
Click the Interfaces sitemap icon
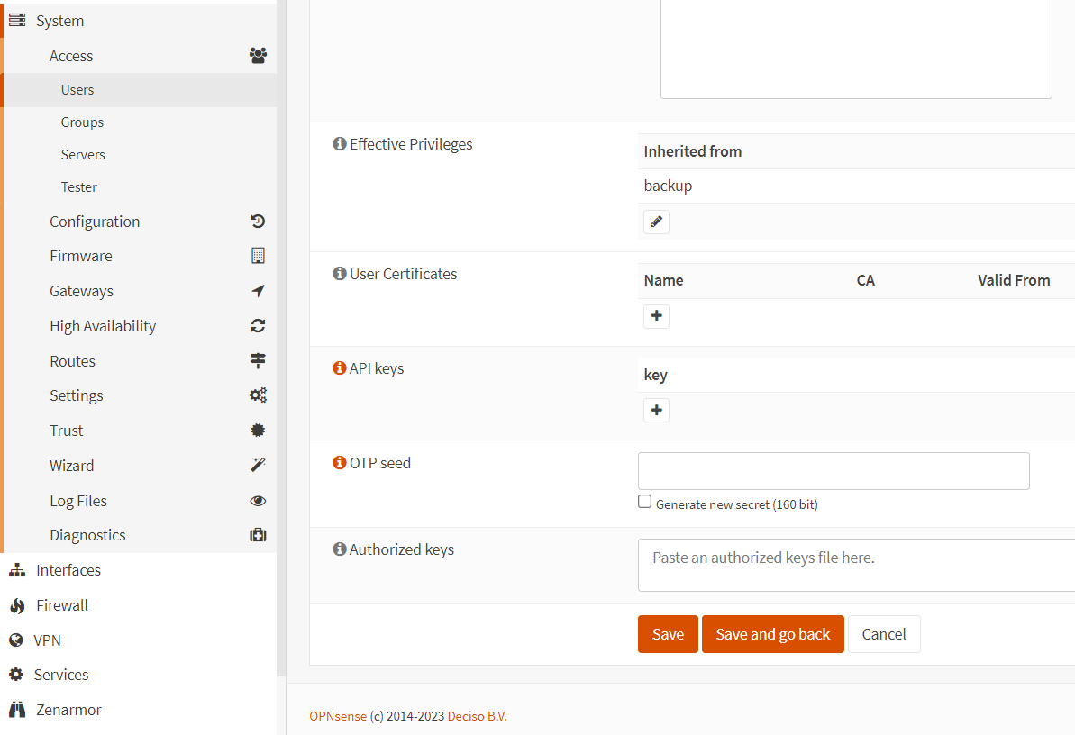(x=17, y=570)
